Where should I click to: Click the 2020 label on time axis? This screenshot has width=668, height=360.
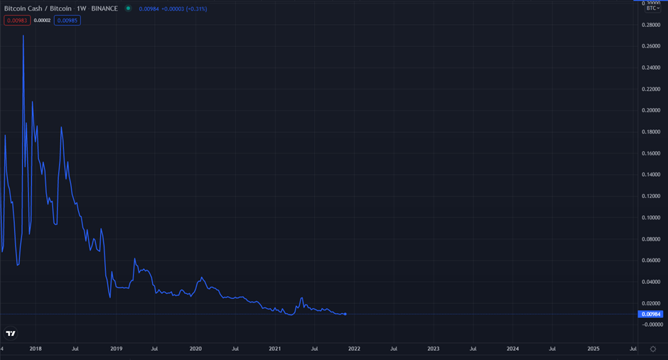point(195,349)
